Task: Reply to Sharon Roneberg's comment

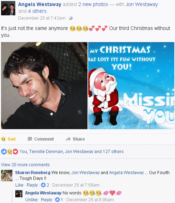Action: [x=32, y=185]
